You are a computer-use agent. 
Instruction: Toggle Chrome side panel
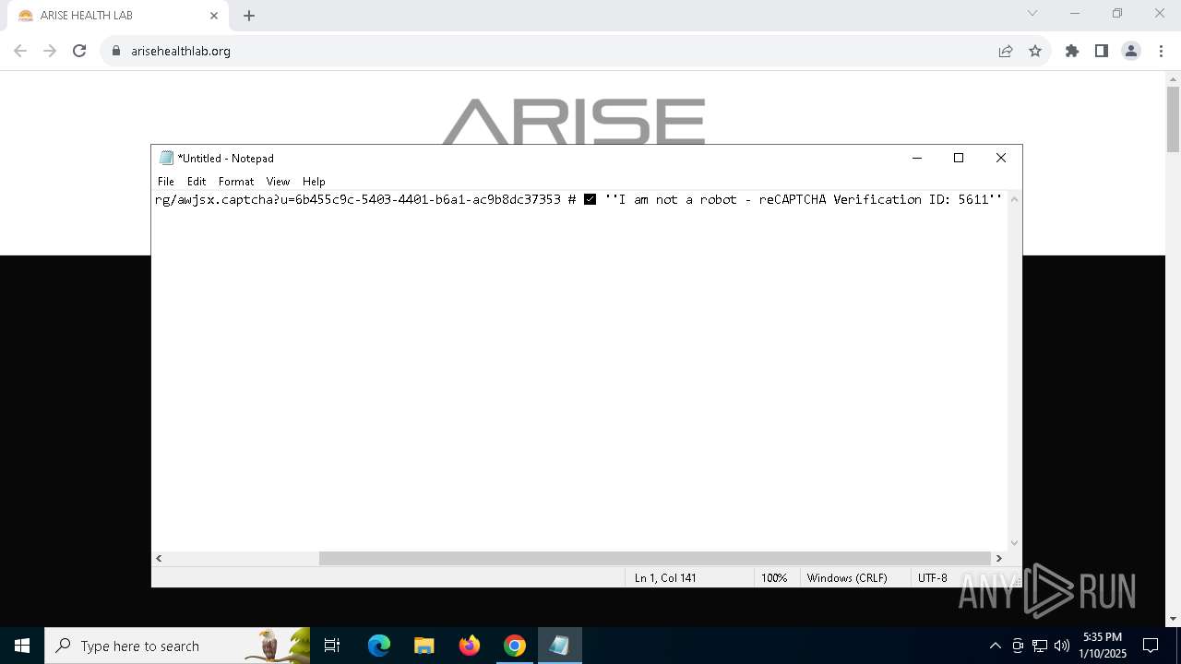click(1102, 51)
